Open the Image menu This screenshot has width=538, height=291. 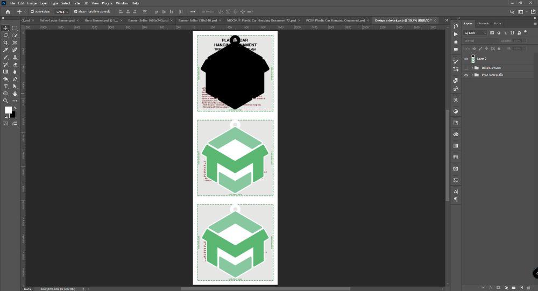[x=32, y=3]
